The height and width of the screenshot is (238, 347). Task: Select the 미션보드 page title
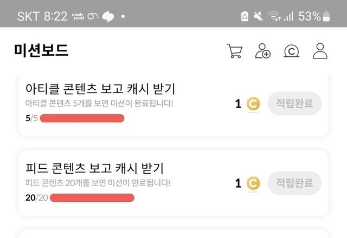point(41,51)
